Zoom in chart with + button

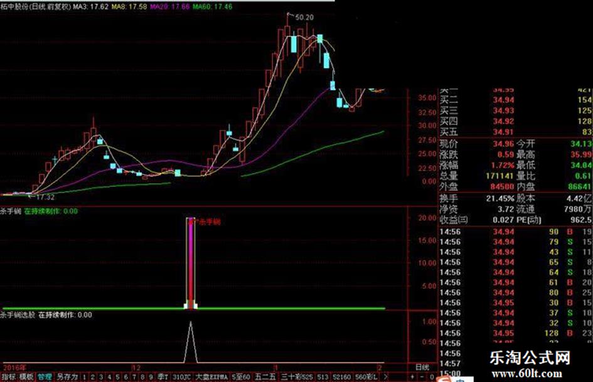click(x=412, y=377)
